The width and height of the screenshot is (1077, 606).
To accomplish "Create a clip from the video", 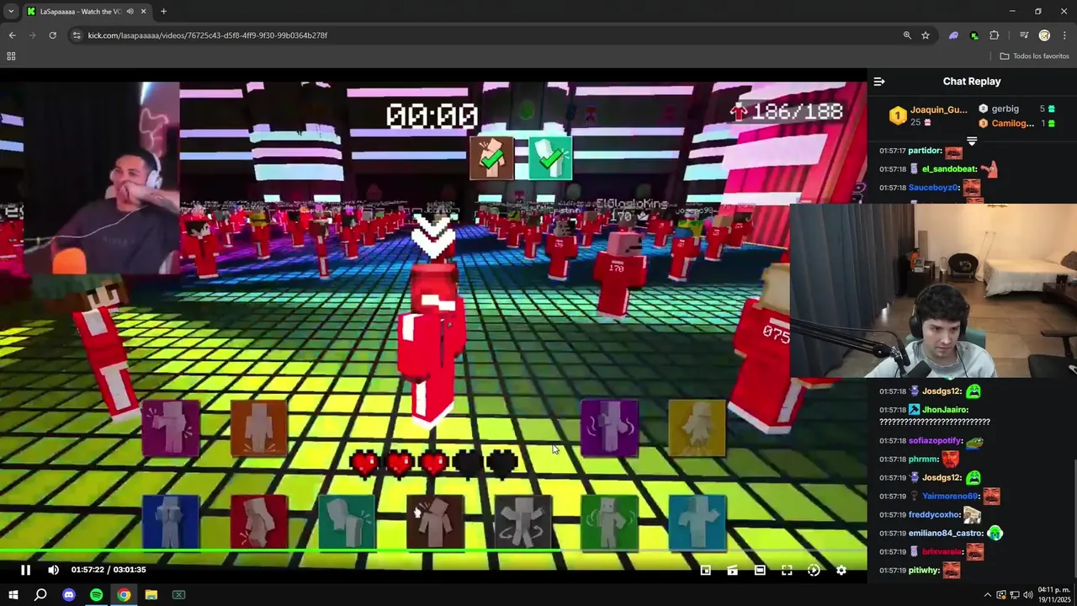I will coord(733,570).
